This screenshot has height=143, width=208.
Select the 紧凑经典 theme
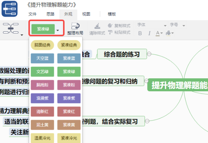pyautogui.click(x=69, y=45)
